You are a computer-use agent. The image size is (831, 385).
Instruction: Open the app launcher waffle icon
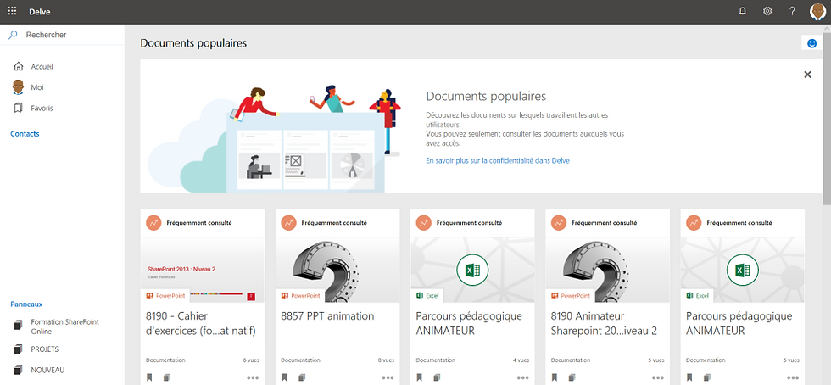(12, 11)
